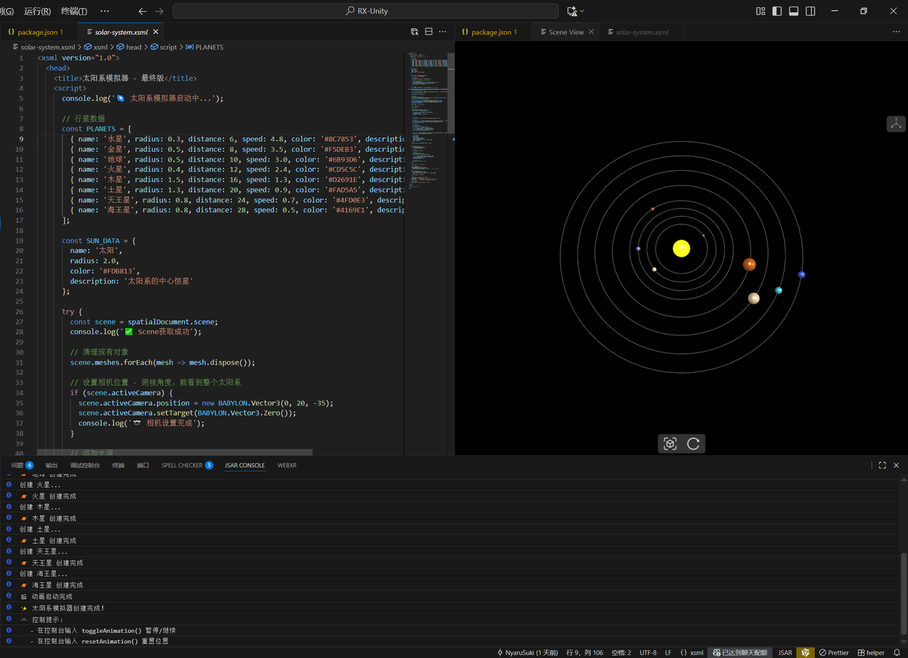The width and height of the screenshot is (908, 658).
Task: Select the JSAR CONSOLE panel tab
Action: [x=245, y=465]
